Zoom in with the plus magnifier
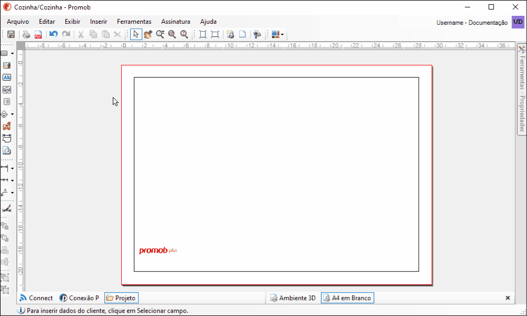The image size is (527, 316). click(160, 34)
